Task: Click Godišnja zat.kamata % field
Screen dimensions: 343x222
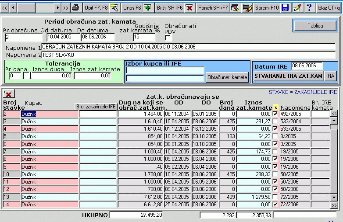Action: point(144,37)
